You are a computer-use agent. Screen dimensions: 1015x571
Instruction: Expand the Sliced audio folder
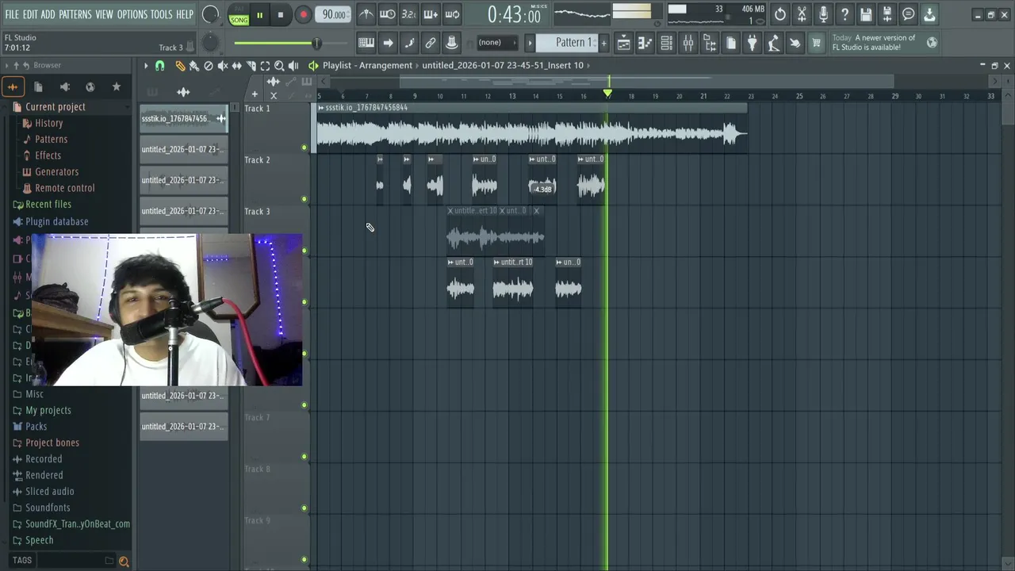(x=49, y=492)
